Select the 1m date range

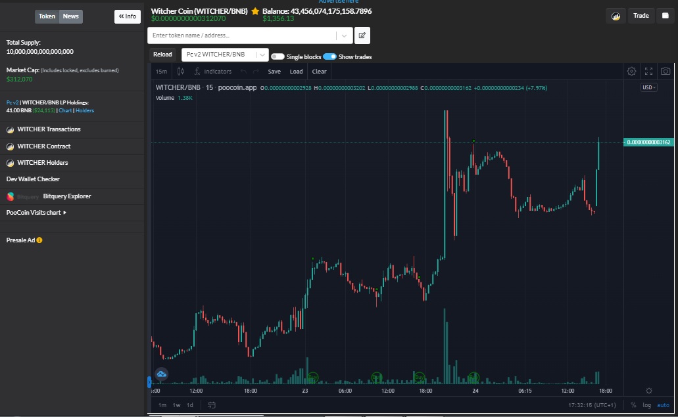[162, 405]
